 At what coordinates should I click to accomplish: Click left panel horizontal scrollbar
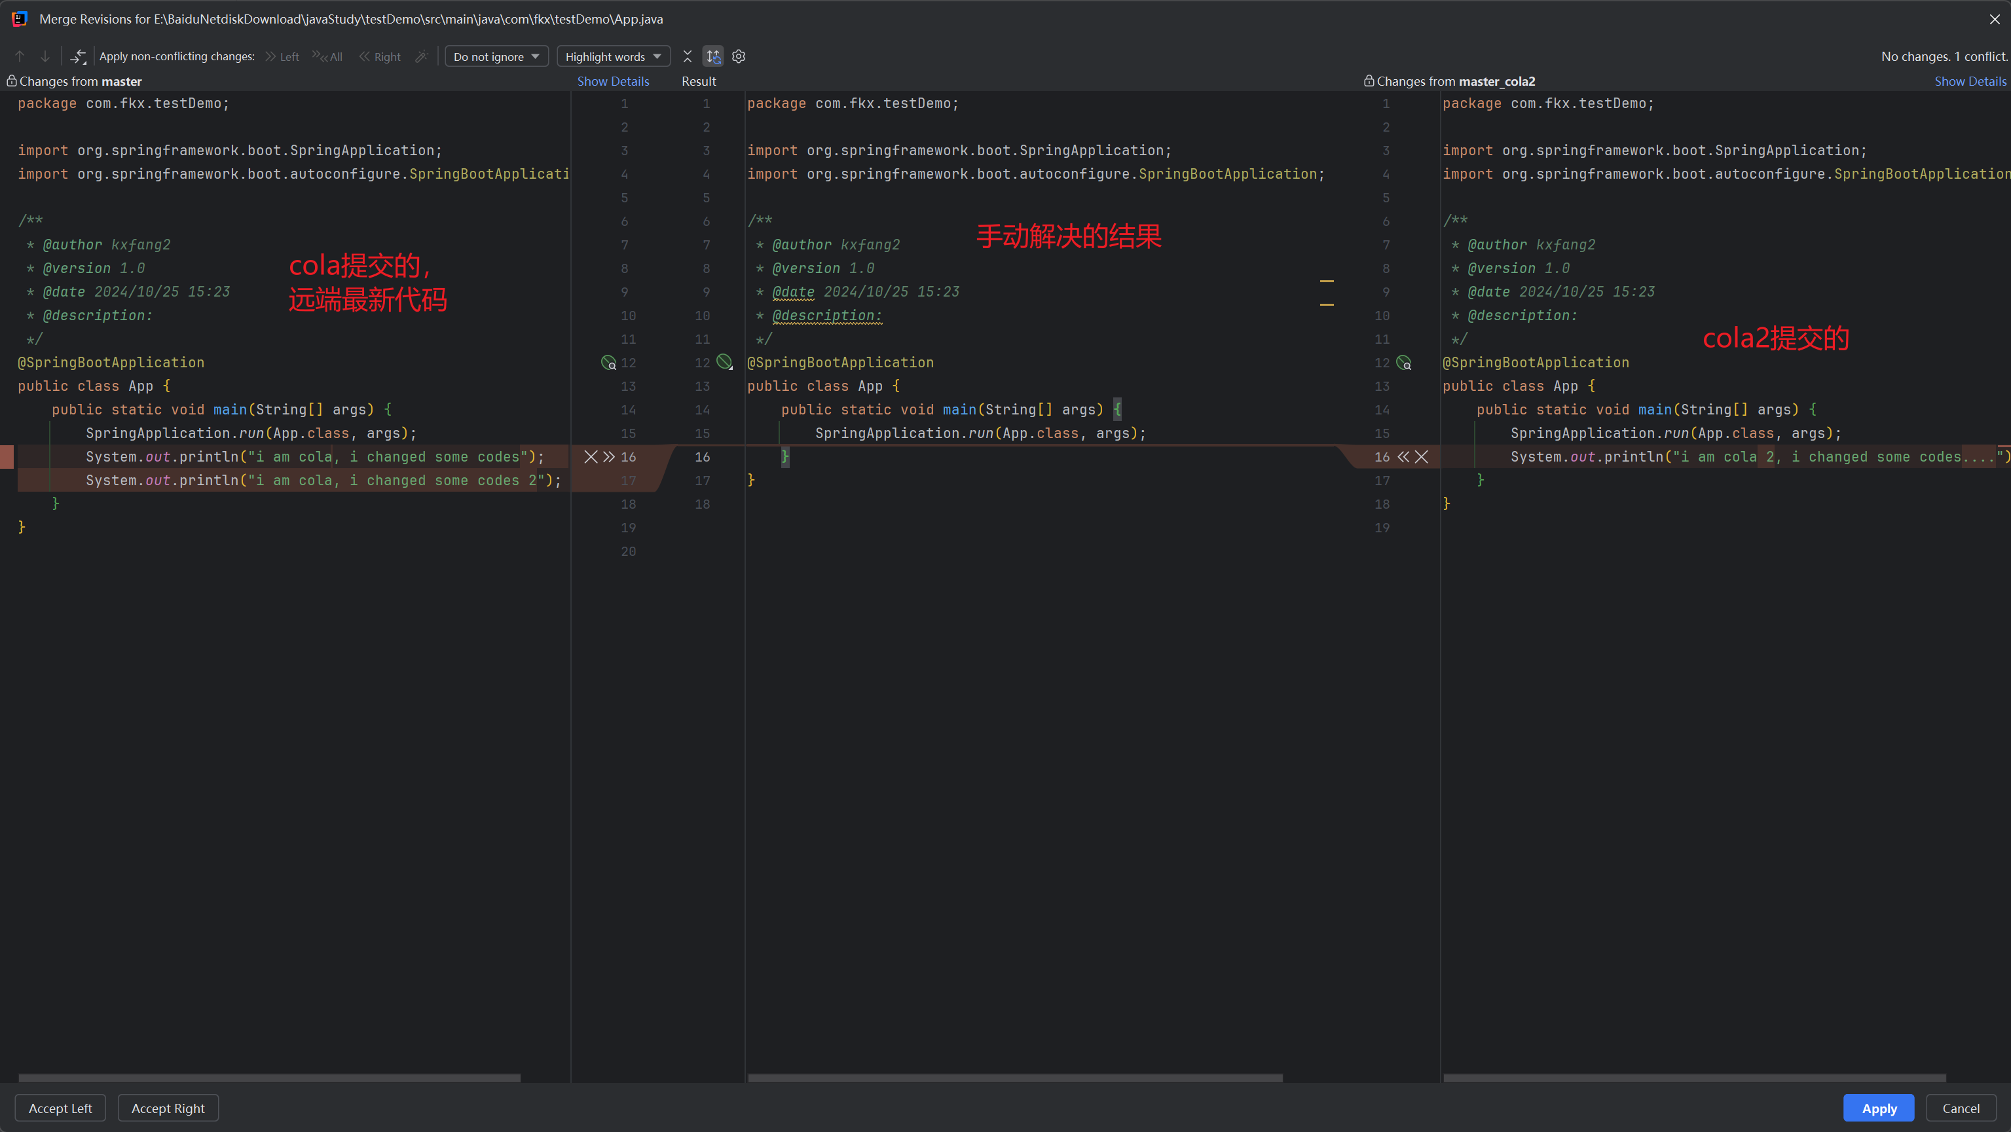click(x=269, y=1078)
